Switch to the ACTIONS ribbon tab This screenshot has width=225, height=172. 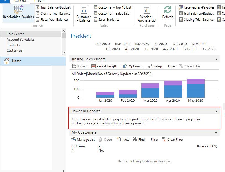[x=20, y=1]
